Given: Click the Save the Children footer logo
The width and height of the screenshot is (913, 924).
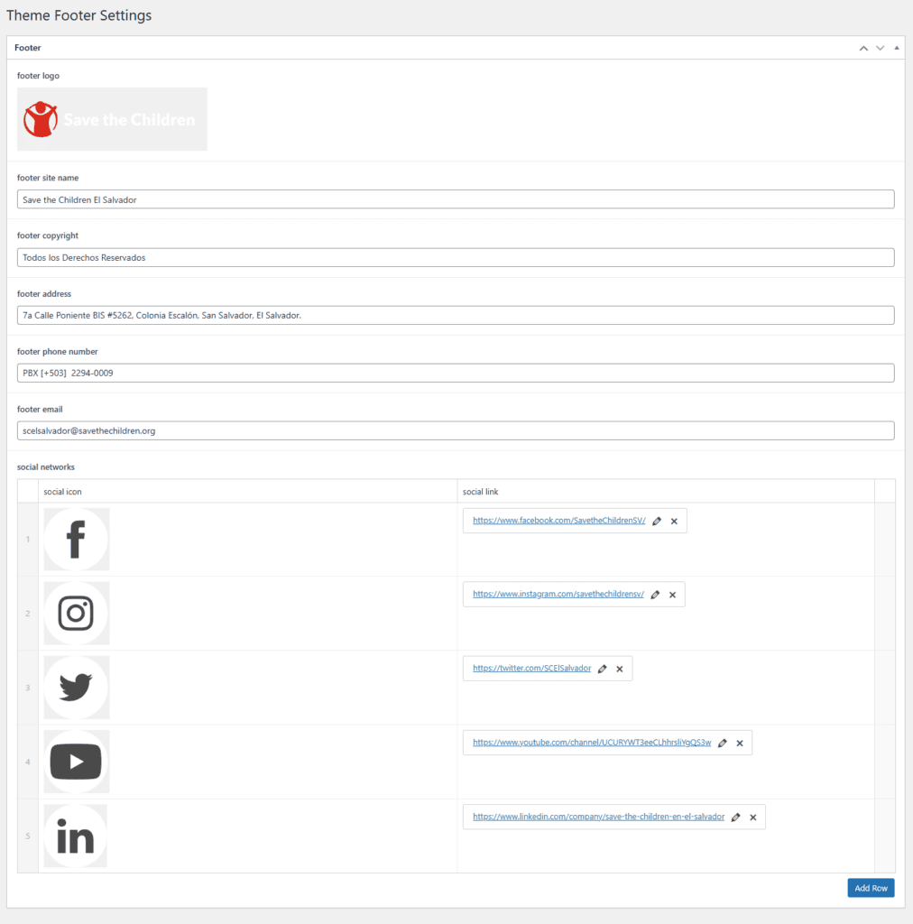Looking at the screenshot, I should pyautogui.click(x=112, y=119).
